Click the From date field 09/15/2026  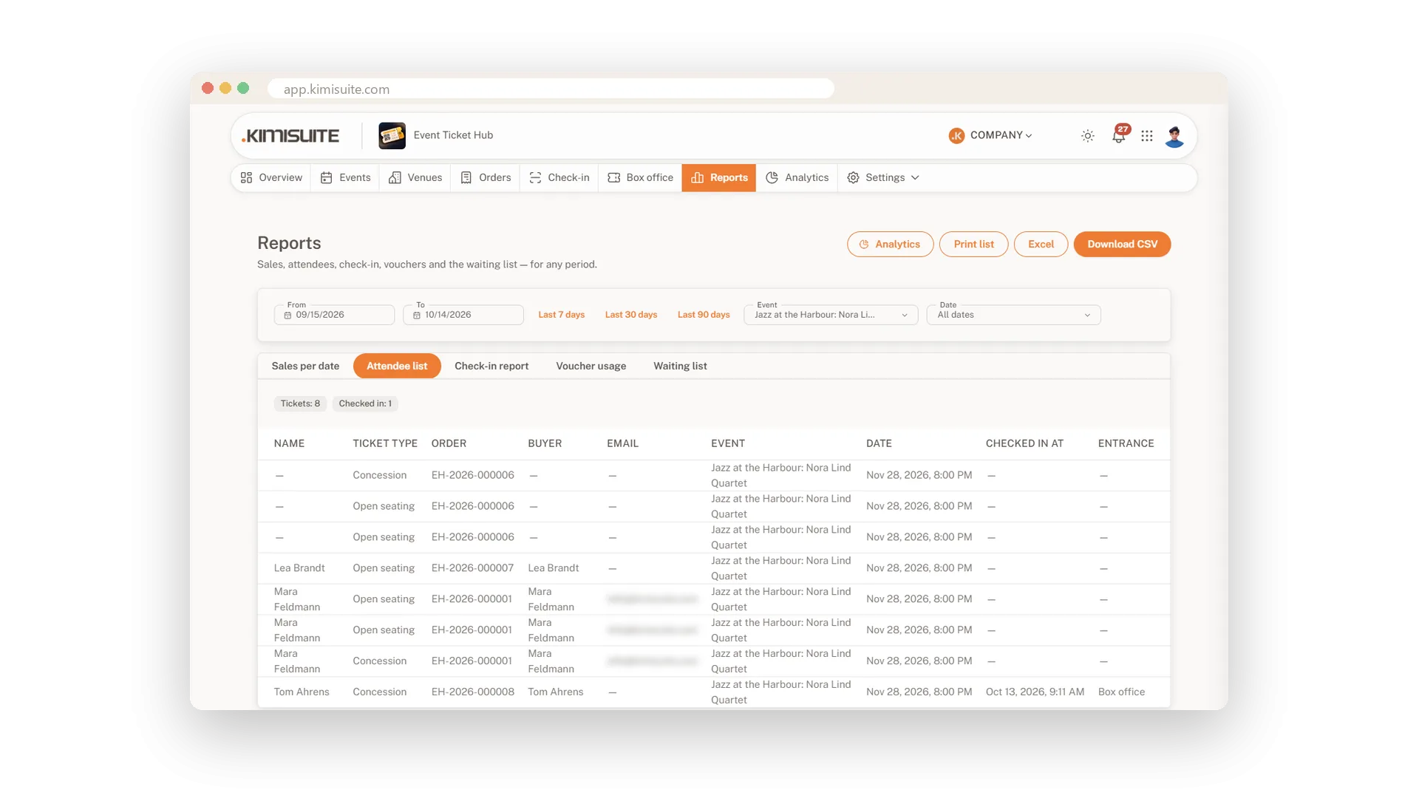pos(334,315)
